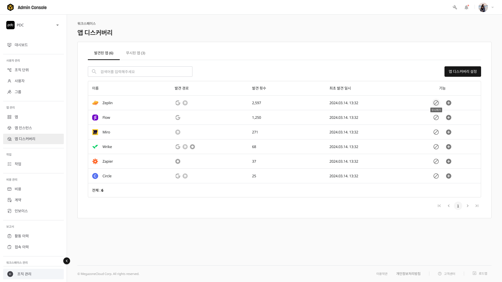Add the Circle app
The height and width of the screenshot is (282, 502).
[x=448, y=176]
